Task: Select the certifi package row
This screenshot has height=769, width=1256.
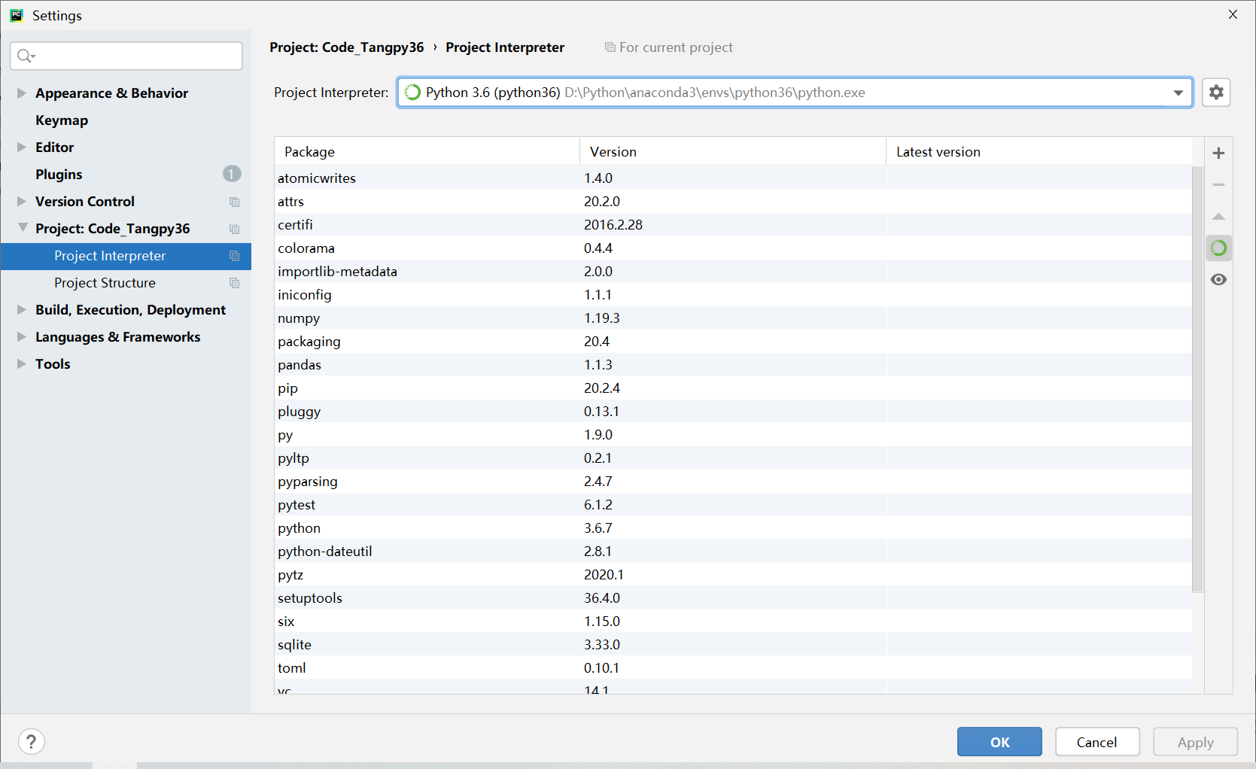Action: 734,225
